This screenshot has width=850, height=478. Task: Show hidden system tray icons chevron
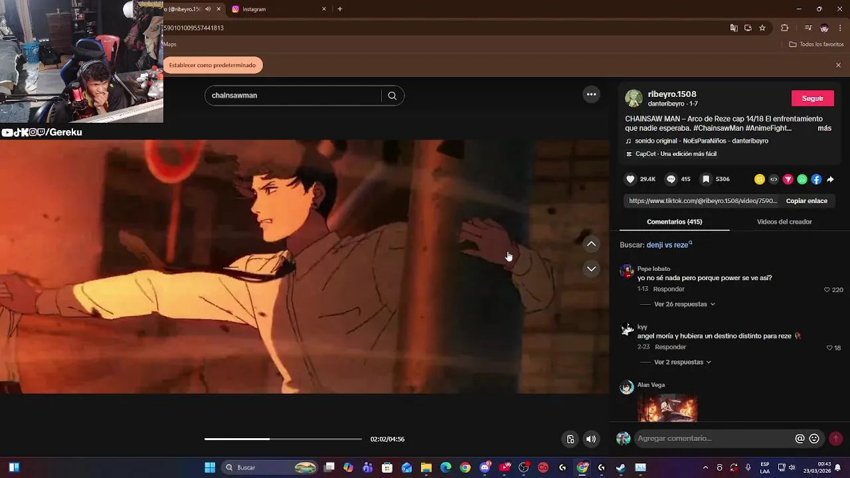[x=705, y=467]
